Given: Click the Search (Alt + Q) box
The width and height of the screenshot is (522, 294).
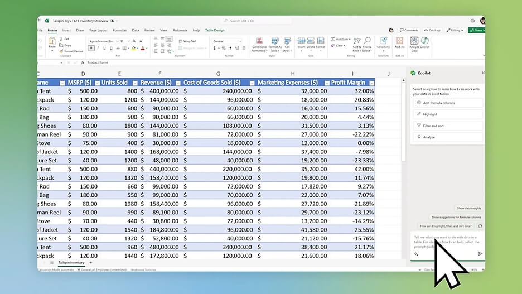Looking at the screenshot, I should tap(256, 21).
